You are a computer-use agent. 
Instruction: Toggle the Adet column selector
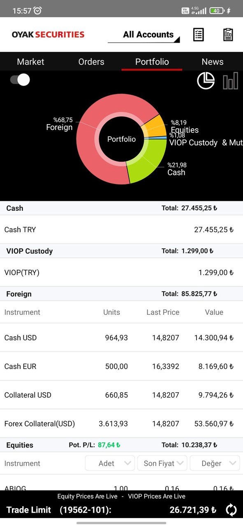109,463
